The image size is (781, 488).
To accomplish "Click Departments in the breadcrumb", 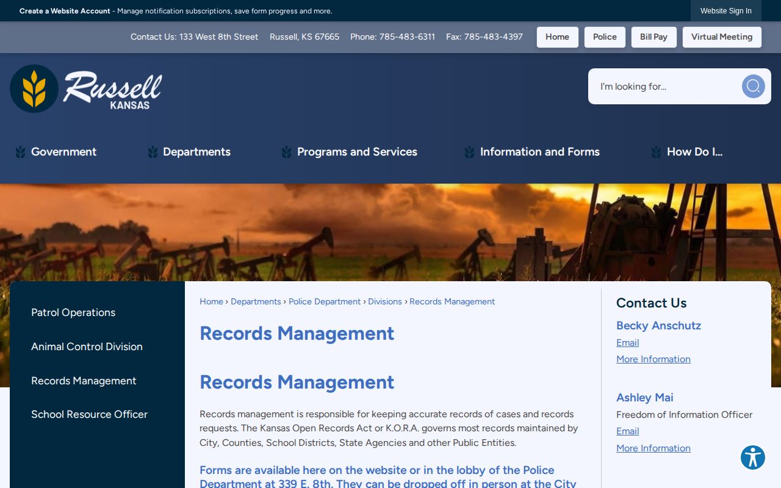I will click(x=256, y=301).
